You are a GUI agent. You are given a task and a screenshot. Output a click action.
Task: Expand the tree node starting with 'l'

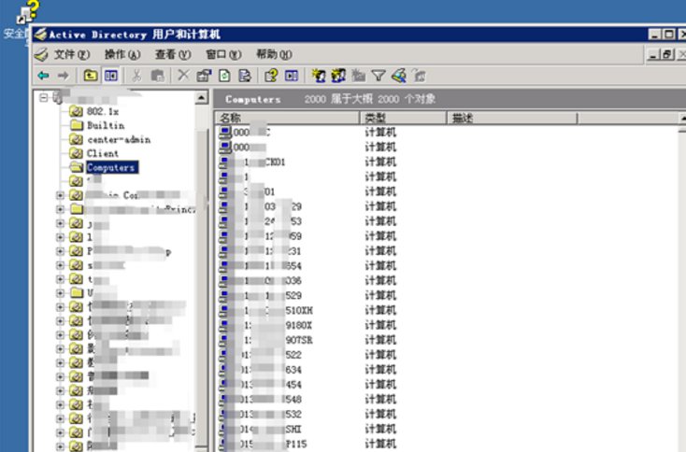pos(60,237)
